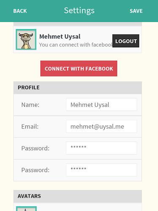Select the PROFILE section header
Viewport: 158px width, 211px height.
click(x=78, y=88)
